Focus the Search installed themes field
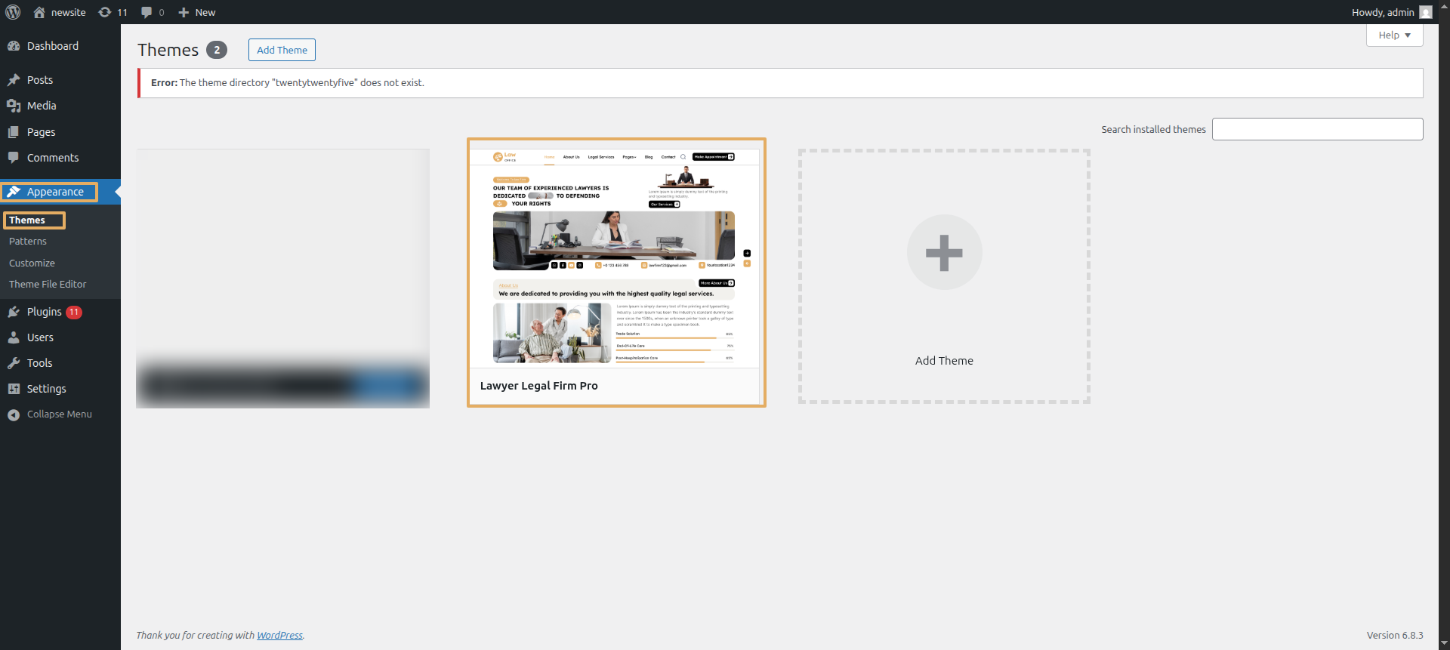 (1317, 129)
